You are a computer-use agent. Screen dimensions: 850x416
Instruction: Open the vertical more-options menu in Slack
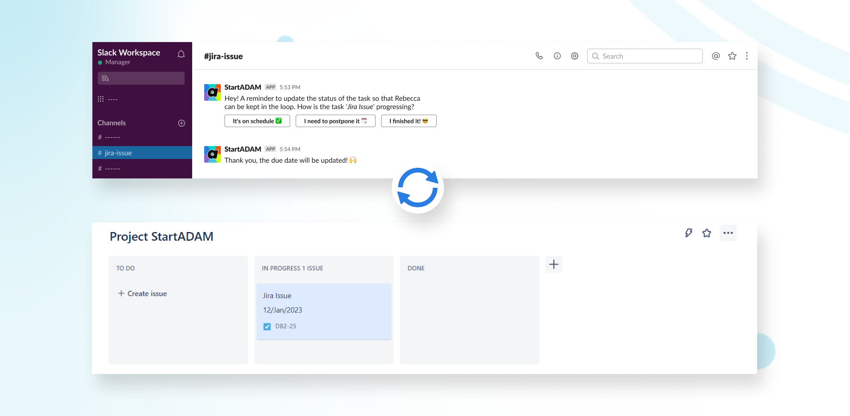[x=747, y=56]
